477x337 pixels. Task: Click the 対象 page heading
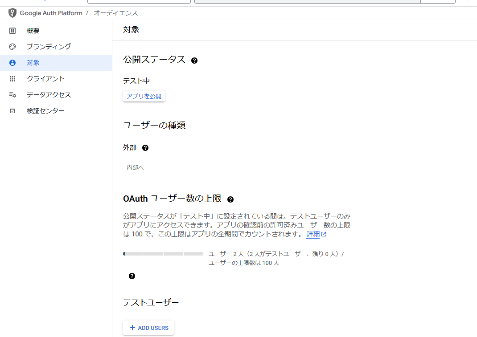131,29
